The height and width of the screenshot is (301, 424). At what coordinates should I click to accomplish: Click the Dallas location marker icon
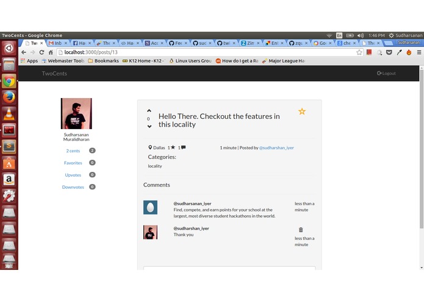pyautogui.click(x=150, y=147)
